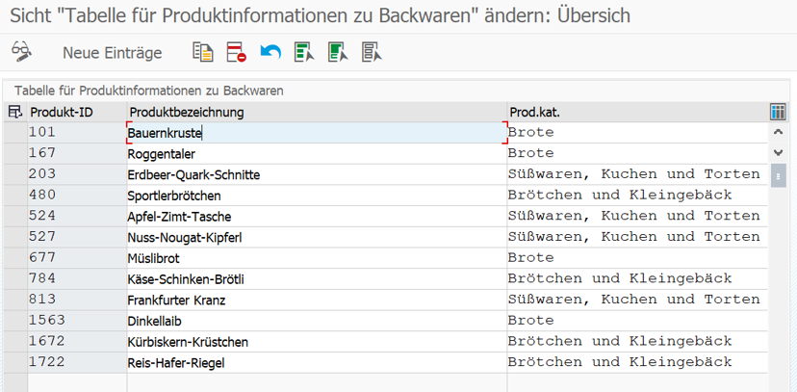Click the table scroll up arrow
The width and height of the screenshot is (797, 392).
click(778, 132)
